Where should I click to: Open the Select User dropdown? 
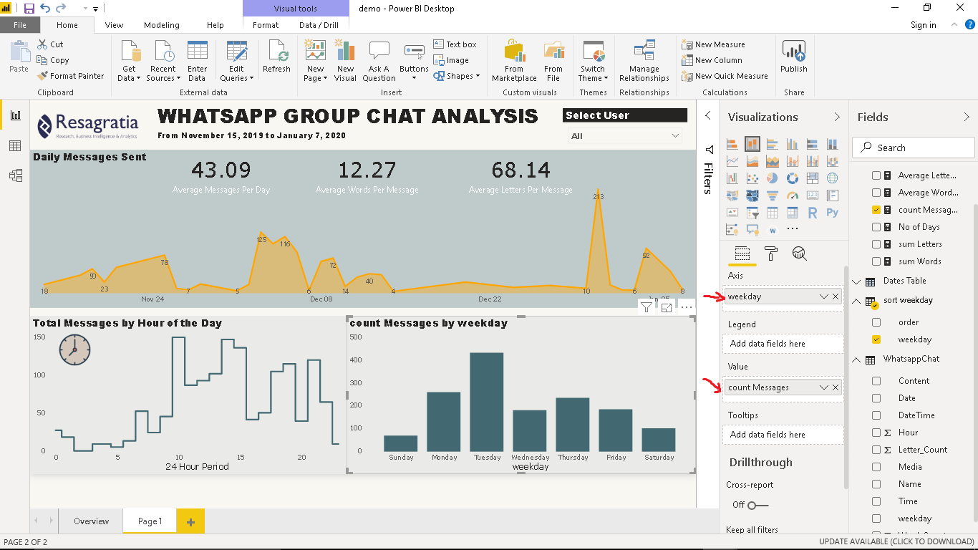tap(674, 135)
